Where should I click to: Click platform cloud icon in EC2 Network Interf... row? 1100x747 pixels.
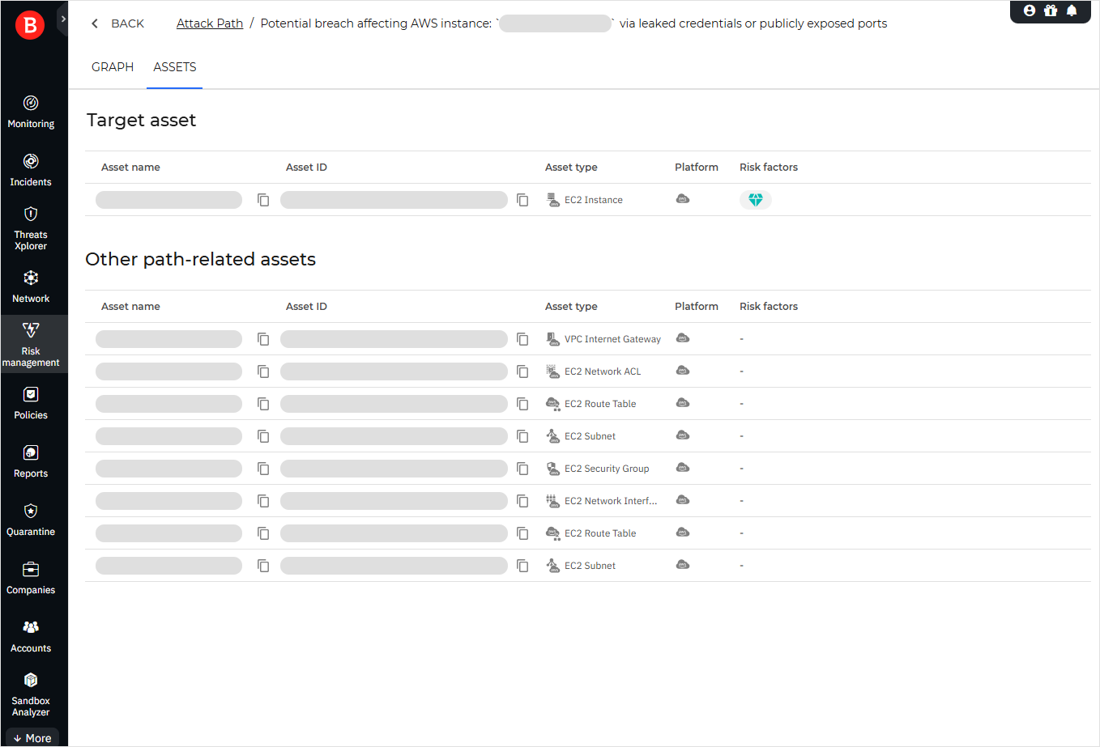coord(683,500)
